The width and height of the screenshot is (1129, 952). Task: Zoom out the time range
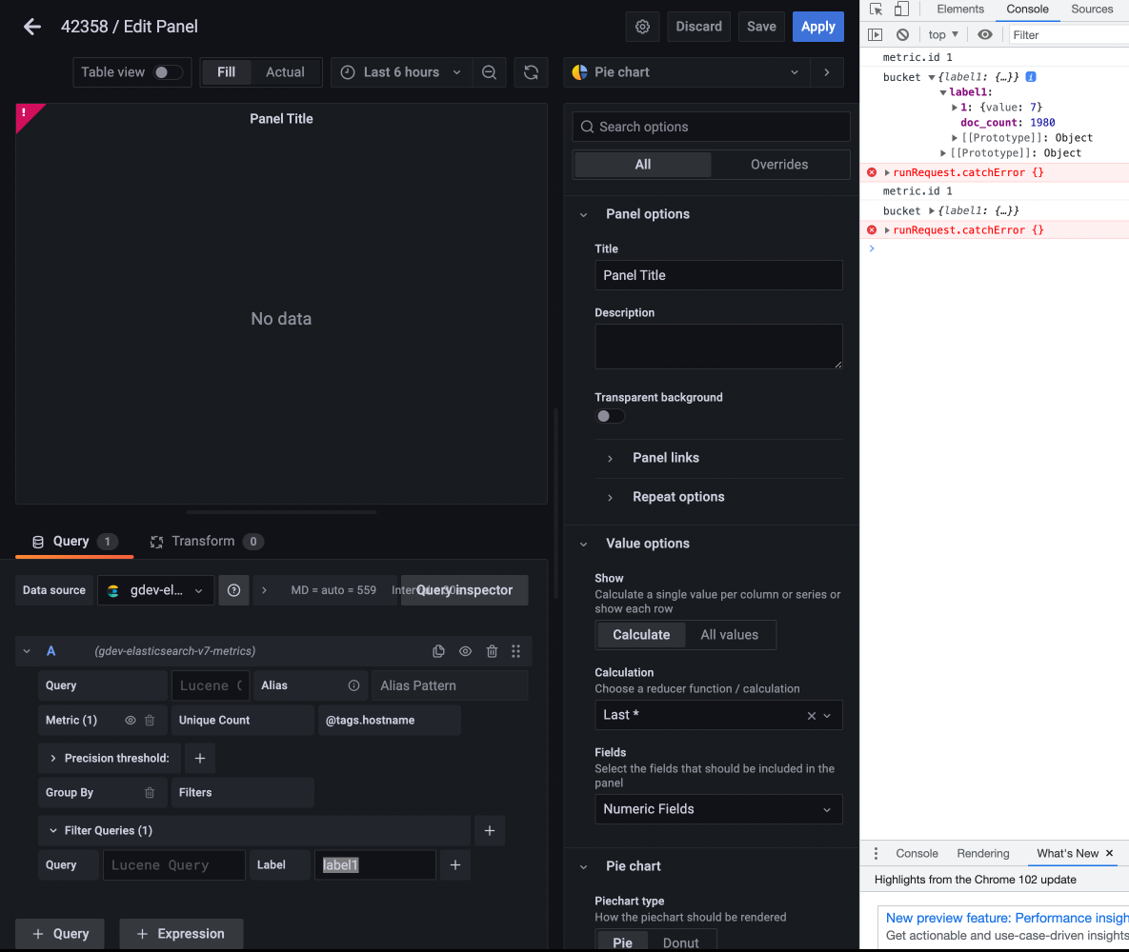[490, 71]
